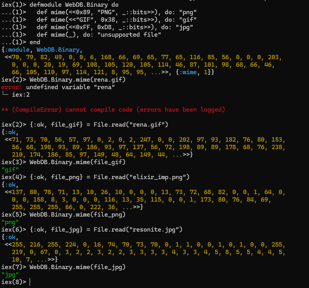The image size is (309, 288).
Task: Click the red CompileError message line
Action: click(113, 110)
